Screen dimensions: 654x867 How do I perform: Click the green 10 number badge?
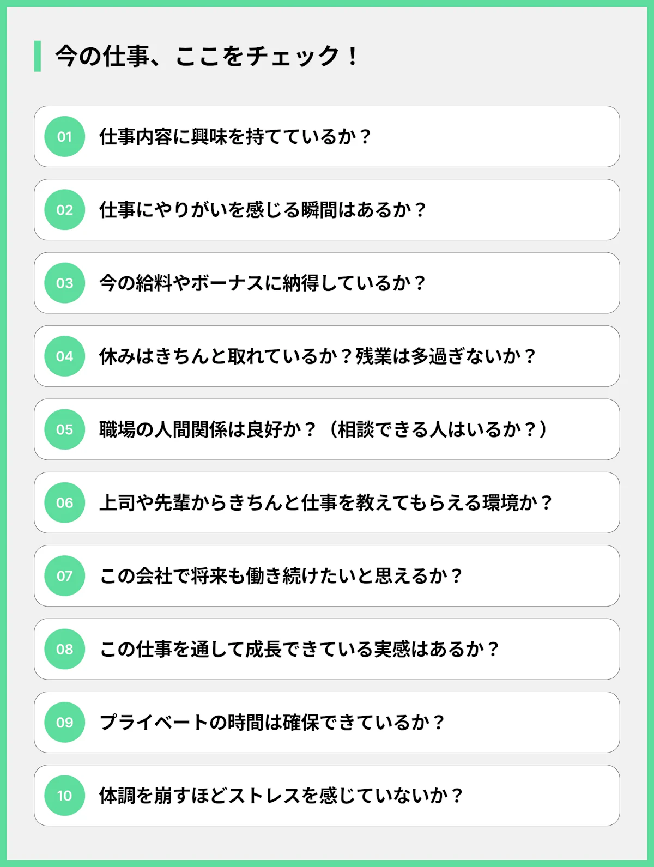(x=64, y=796)
